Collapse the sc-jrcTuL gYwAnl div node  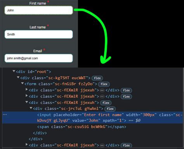[x=31, y=108]
